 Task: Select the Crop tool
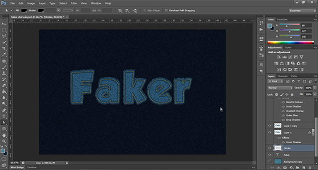click(x=4, y=48)
